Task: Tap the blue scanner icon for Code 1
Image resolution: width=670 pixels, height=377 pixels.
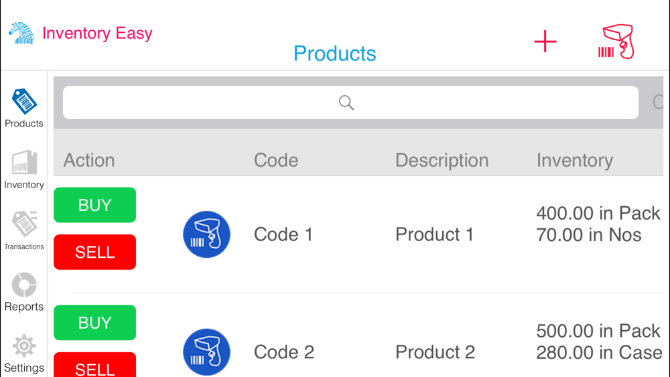Action: click(206, 234)
